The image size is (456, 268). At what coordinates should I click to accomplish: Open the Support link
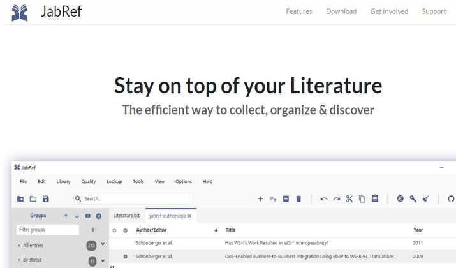434,11
